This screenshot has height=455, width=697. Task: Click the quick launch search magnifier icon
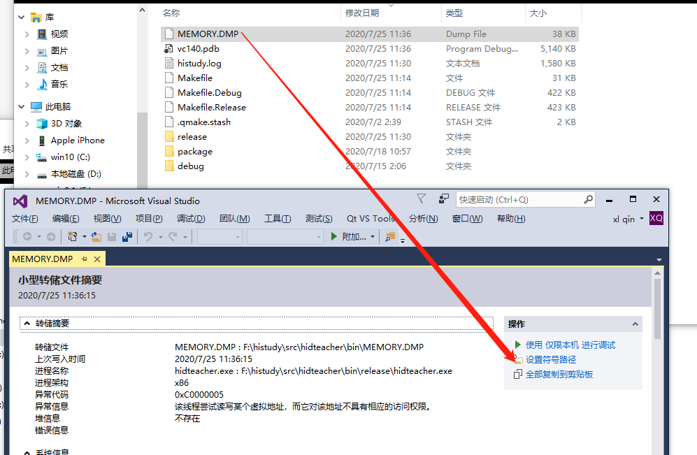pos(588,199)
